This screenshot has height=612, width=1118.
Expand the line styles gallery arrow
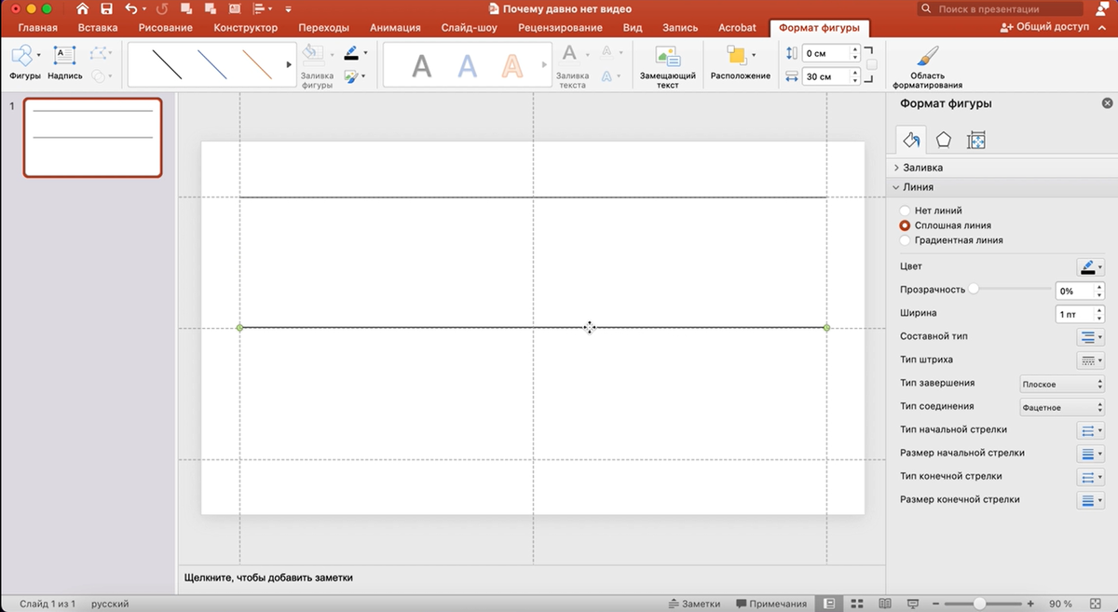point(289,64)
